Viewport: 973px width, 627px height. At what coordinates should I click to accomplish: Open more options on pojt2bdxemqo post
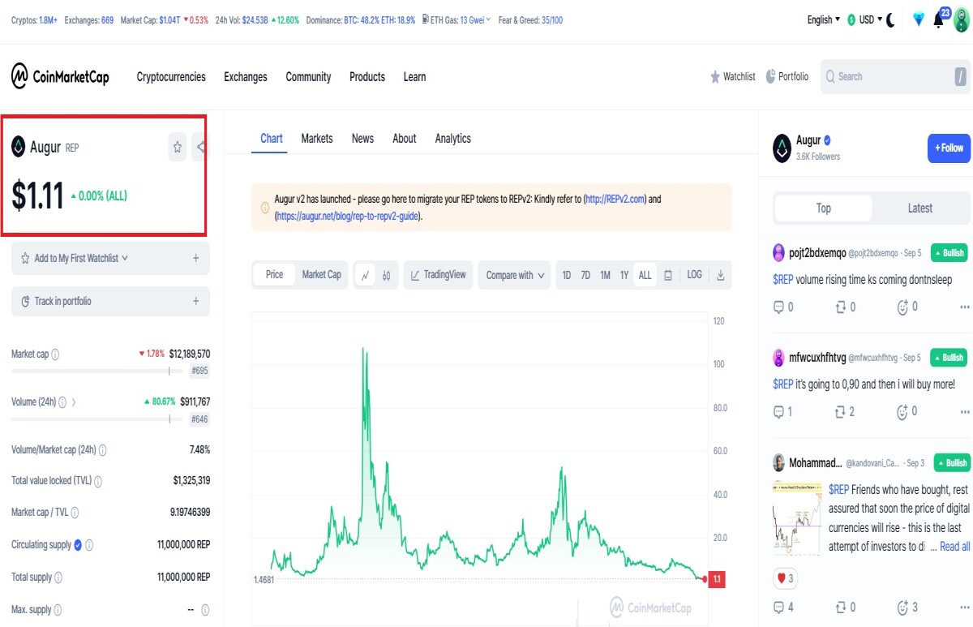964,307
